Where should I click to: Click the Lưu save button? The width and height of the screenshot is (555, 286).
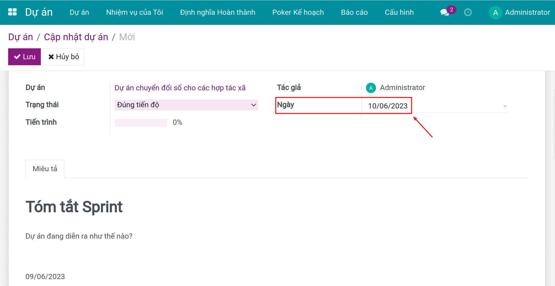pyautogui.click(x=24, y=57)
